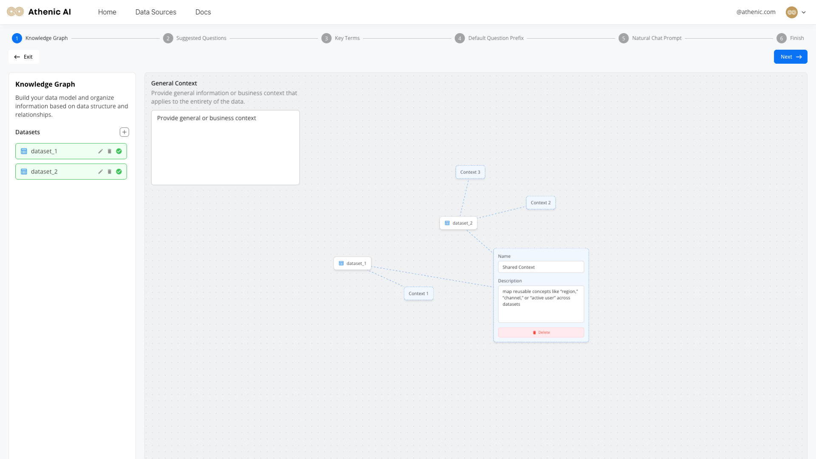
Task: Exit the knowledge graph wizard
Action: pos(24,57)
